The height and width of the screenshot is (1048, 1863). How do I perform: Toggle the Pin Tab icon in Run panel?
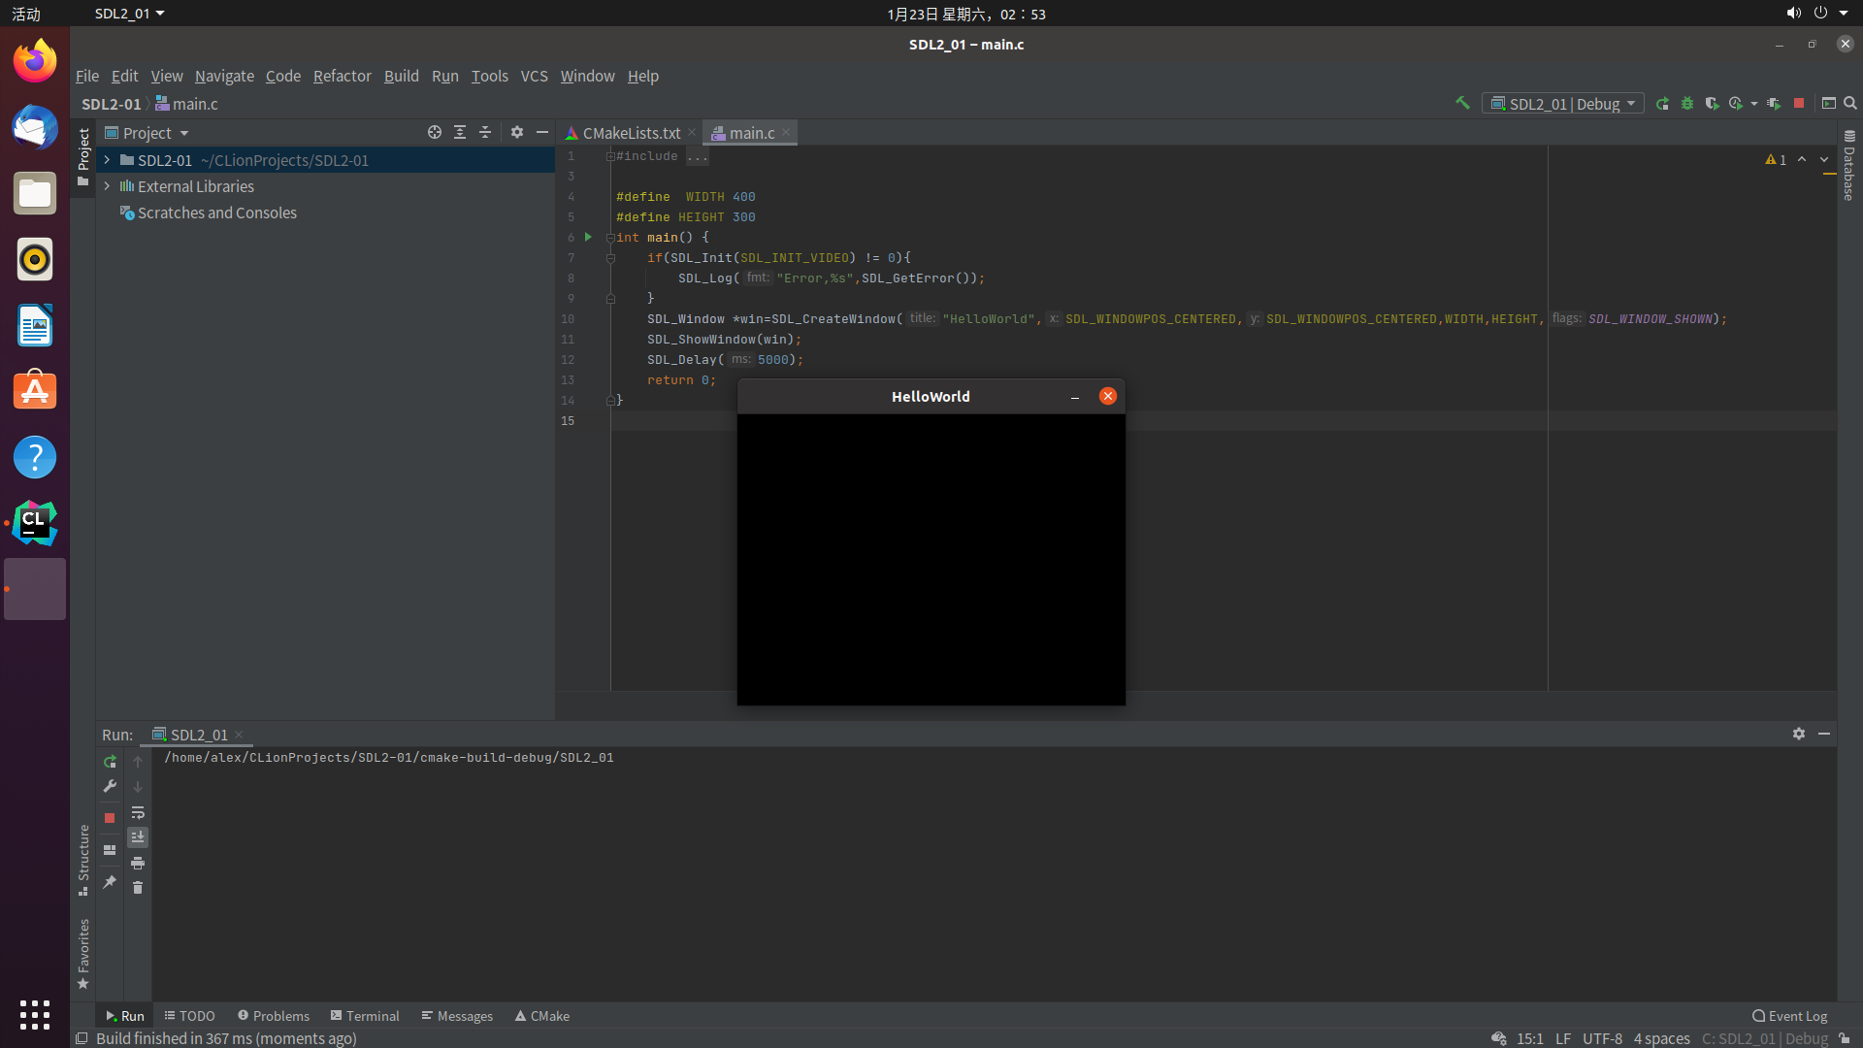[x=110, y=882]
